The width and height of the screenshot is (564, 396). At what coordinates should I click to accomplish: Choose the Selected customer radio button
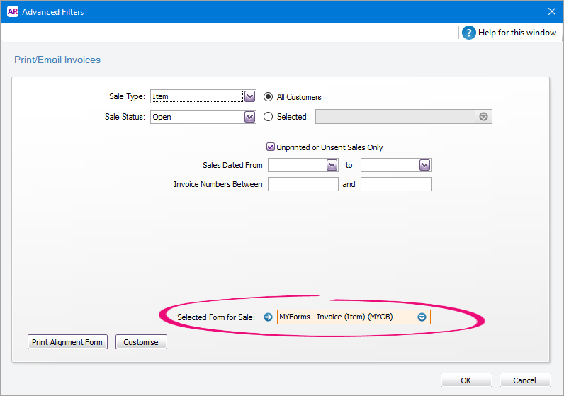click(x=268, y=117)
